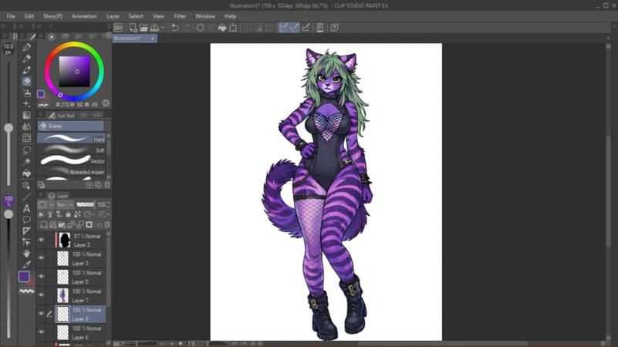This screenshot has height=347, width=618.
Task: Open the Filter menu
Action: pyautogui.click(x=180, y=16)
